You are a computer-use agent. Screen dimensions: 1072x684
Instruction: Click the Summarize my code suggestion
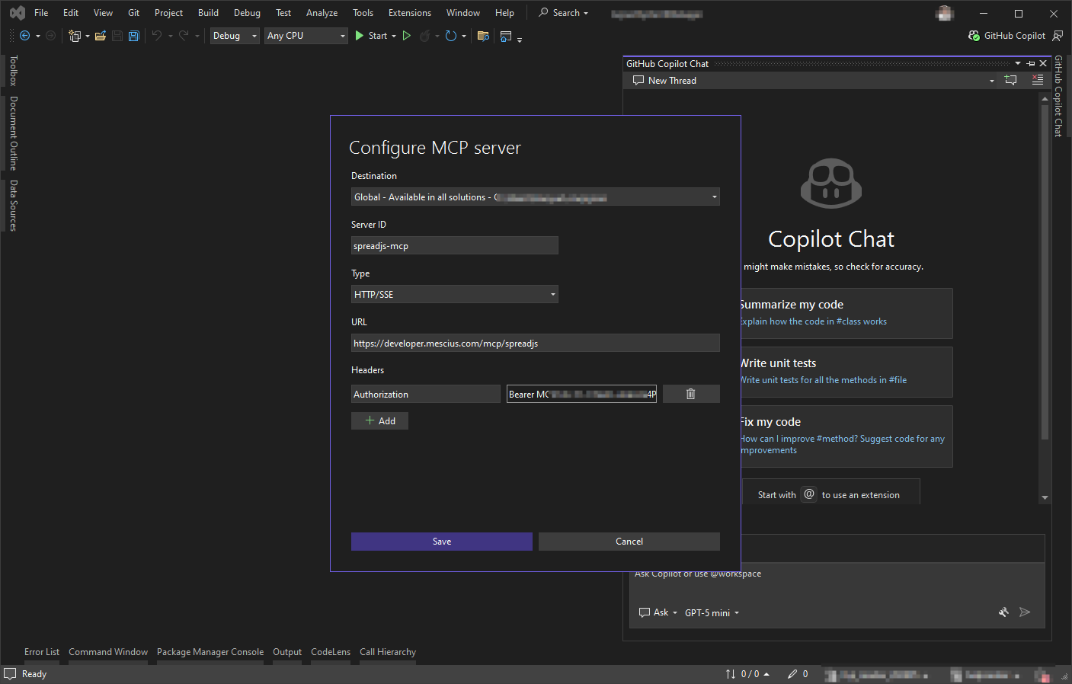point(846,313)
